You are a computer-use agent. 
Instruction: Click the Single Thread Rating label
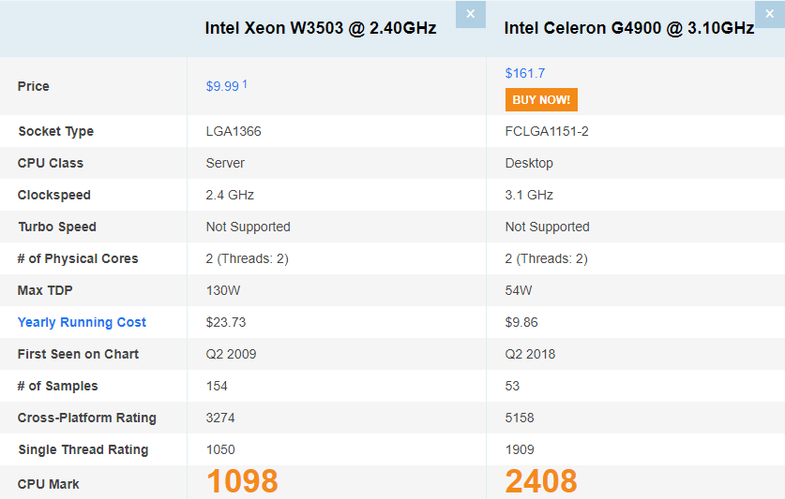(x=83, y=450)
